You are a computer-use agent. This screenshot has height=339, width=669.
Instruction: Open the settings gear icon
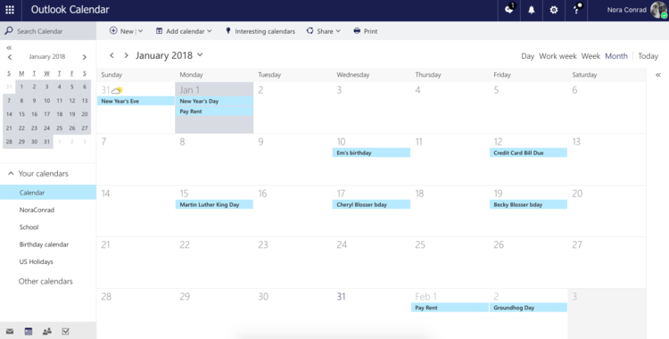point(553,10)
